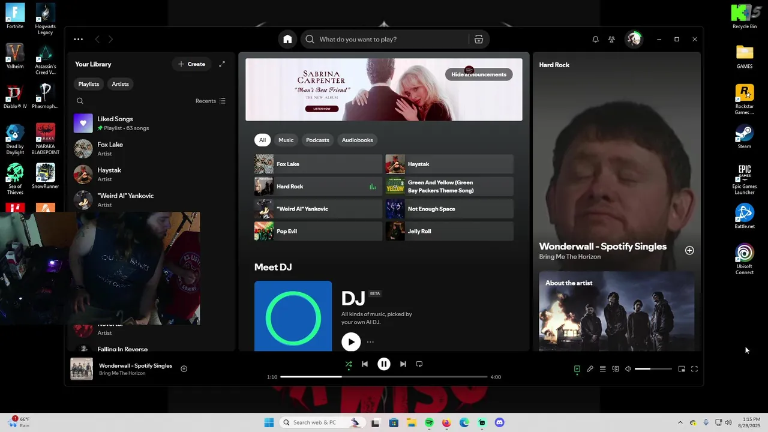Open Green And Yellow theme song tile
768x432 pixels.
pyautogui.click(x=449, y=187)
